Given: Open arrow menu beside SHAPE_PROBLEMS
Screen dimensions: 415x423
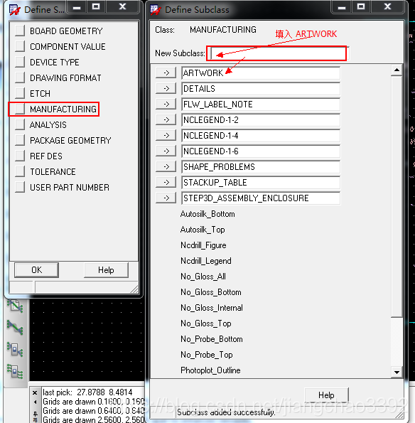Looking at the screenshot, I should click(166, 167).
